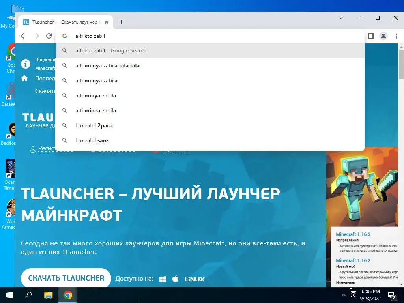The height and width of the screenshot is (303, 404).
Task: Click the Chrome icon in the taskbar
Action: (68, 295)
